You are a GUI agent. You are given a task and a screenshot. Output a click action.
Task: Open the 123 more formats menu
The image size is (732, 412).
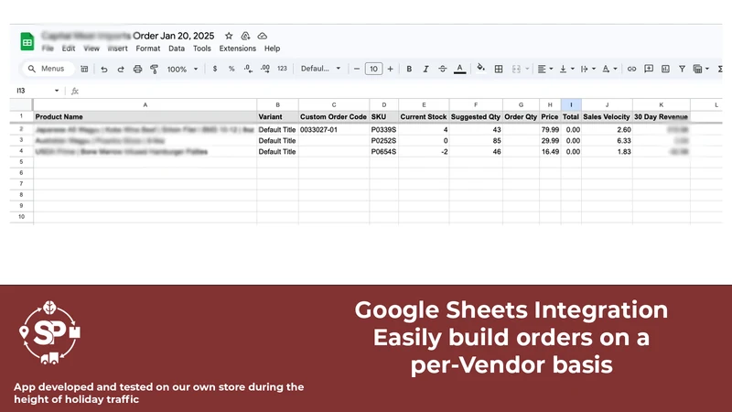coord(282,69)
